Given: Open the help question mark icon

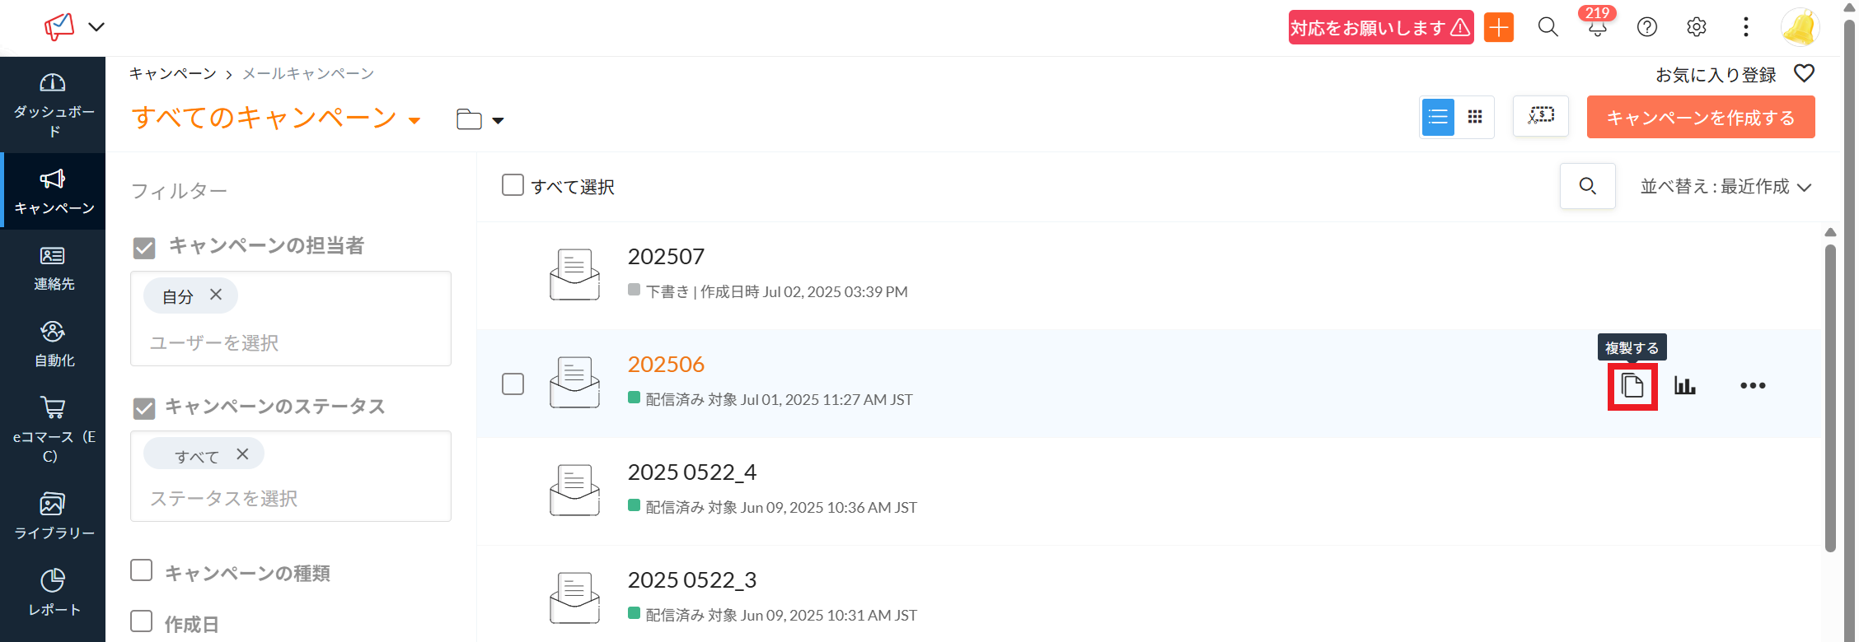Looking at the screenshot, I should coord(1646,27).
